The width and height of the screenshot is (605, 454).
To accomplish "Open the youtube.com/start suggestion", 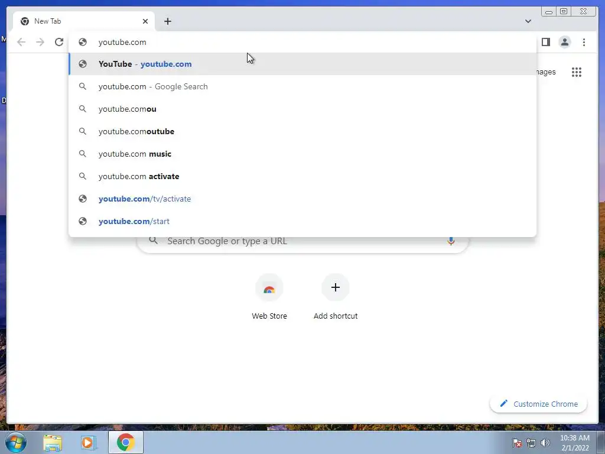I will pyautogui.click(x=302, y=221).
